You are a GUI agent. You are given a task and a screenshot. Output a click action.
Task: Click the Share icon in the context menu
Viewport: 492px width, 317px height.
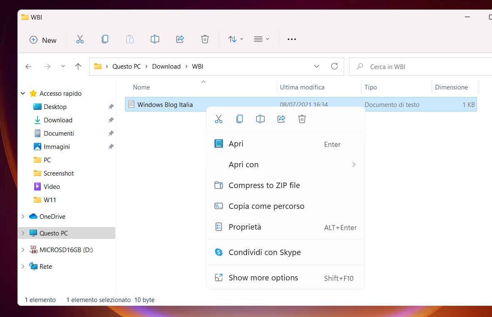[x=281, y=119]
